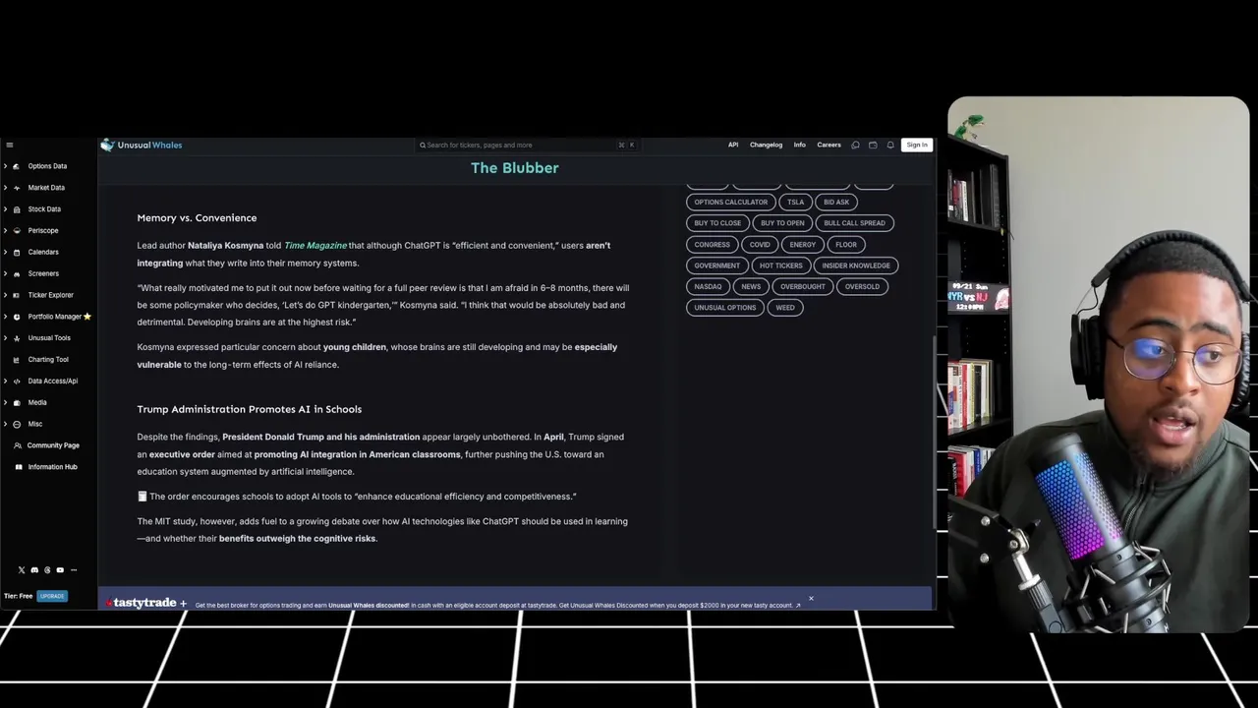Viewport: 1258px width, 708px height.
Task: Follow the Time Magazine link in the article
Action: (x=315, y=246)
